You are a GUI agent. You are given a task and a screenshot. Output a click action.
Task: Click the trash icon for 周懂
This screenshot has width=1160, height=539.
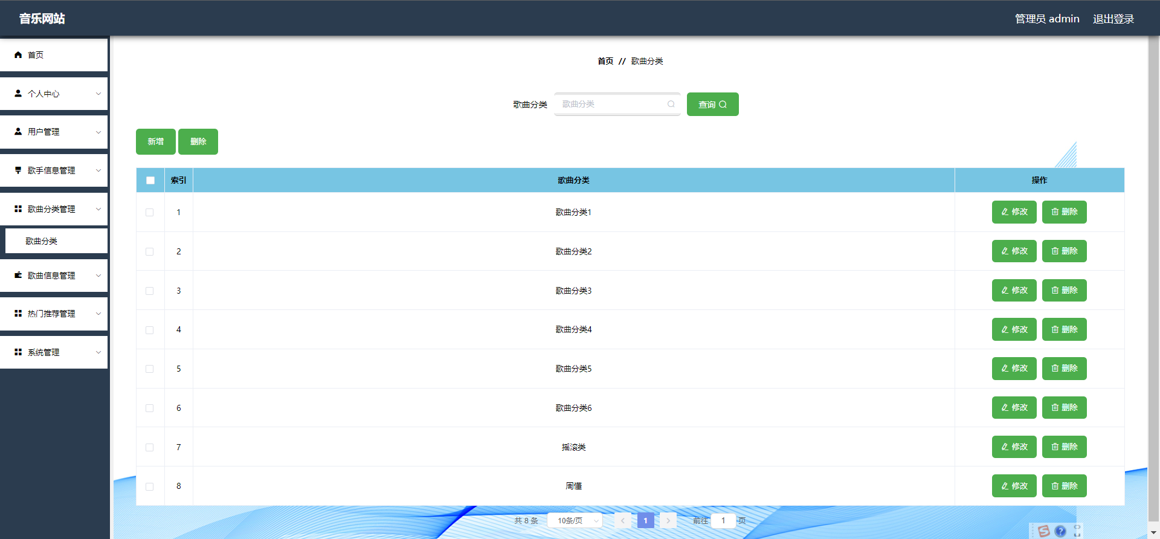[x=1055, y=486]
